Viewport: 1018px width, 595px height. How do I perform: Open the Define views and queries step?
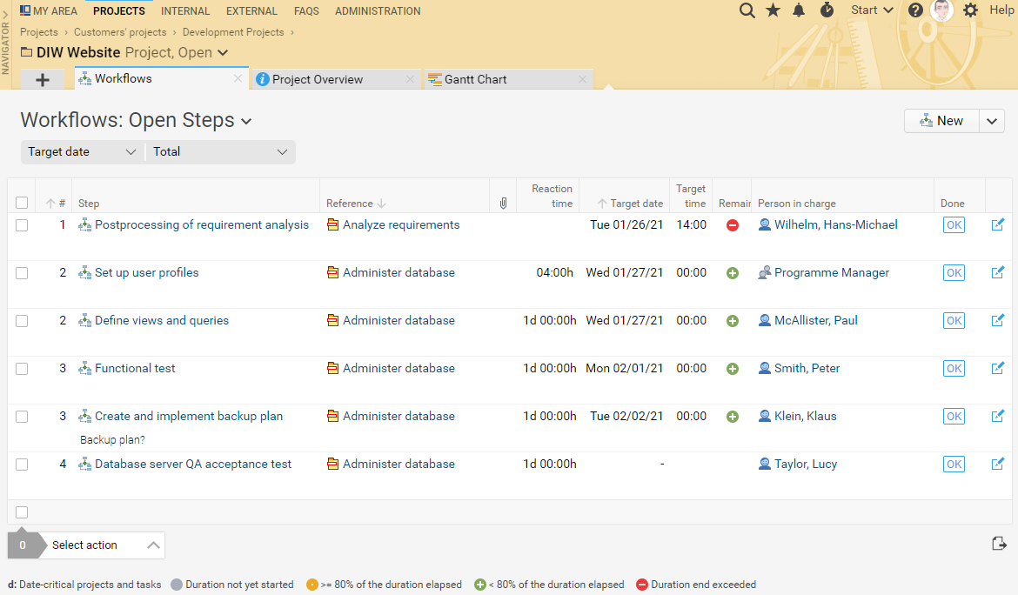(x=162, y=320)
